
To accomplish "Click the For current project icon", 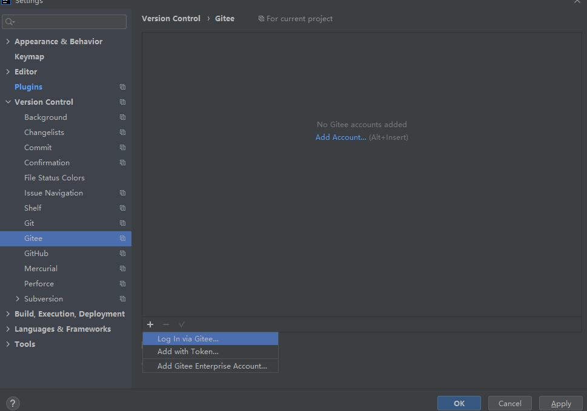I will pyautogui.click(x=261, y=19).
